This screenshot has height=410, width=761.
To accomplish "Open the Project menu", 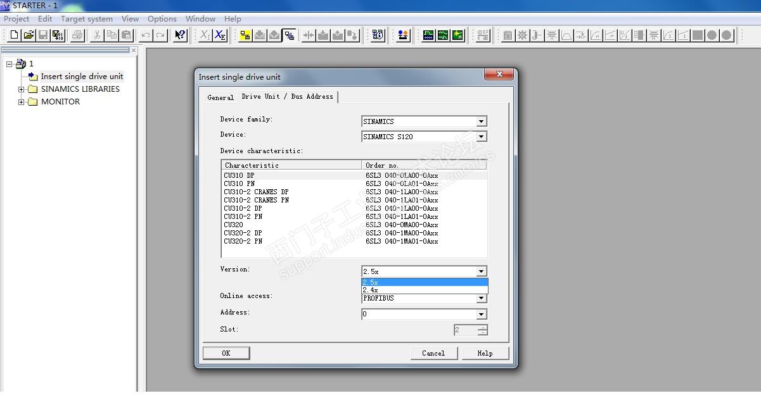I will click(x=16, y=19).
